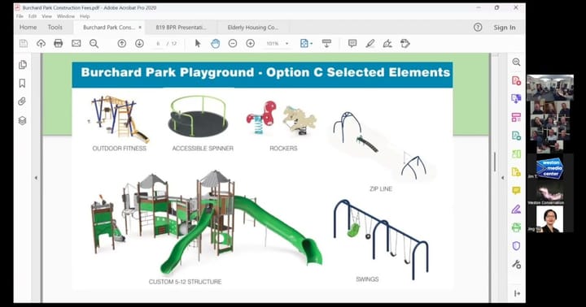The width and height of the screenshot is (586, 307).
Task: Click the exit pane arrow icon at bottom right
Action: pos(517,293)
